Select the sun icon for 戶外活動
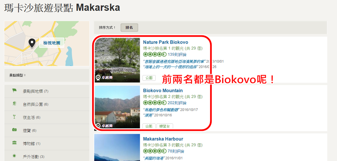337x161 pixels. [x=14, y=156]
